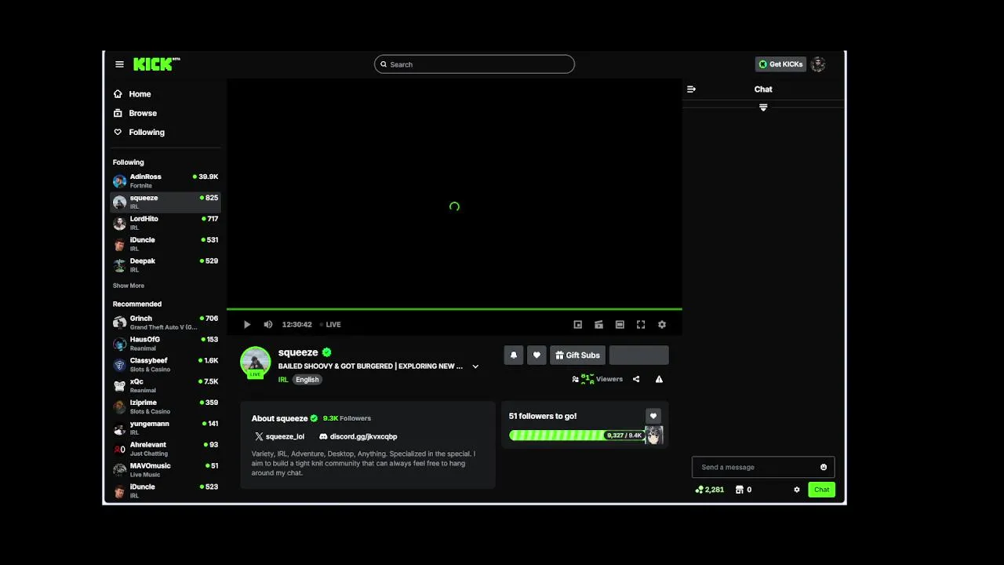Click the heart on follower goal card
This screenshot has width=1004, height=565.
[x=653, y=416]
